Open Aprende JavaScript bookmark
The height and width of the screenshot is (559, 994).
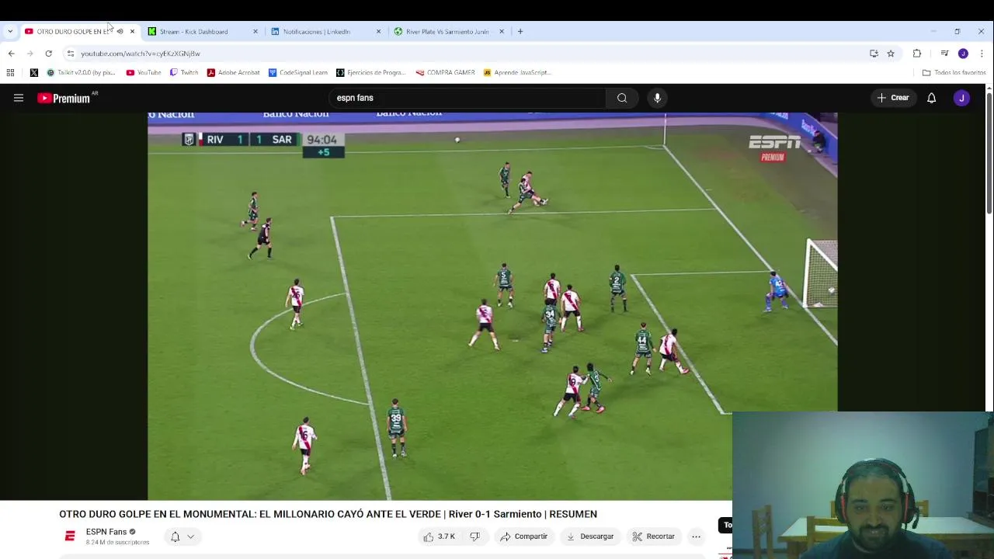click(517, 72)
